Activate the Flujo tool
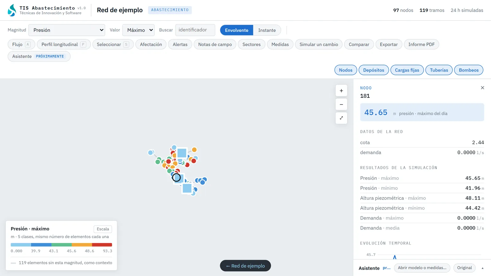This screenshot has height=276, width=491. (x=21, y=44)
